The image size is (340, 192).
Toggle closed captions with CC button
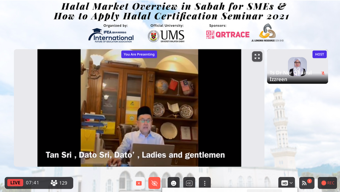click(x=189, y=183)
